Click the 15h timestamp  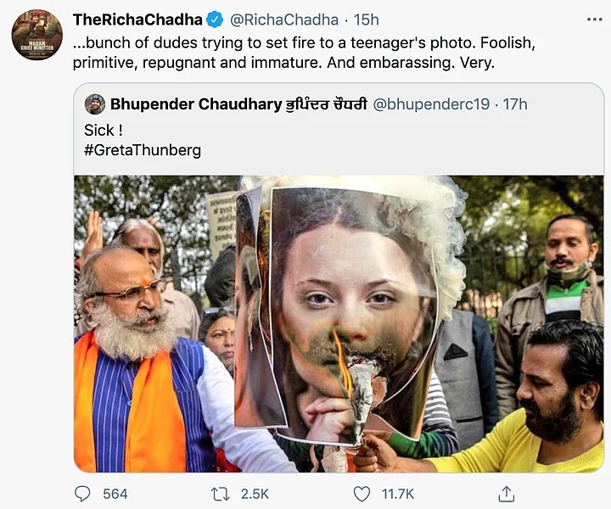pos(366,20)
